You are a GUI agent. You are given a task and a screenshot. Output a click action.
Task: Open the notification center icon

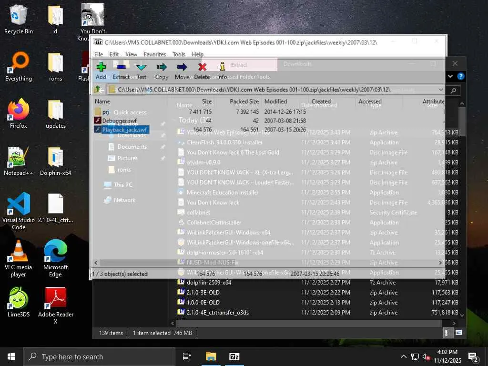[473, 357]
